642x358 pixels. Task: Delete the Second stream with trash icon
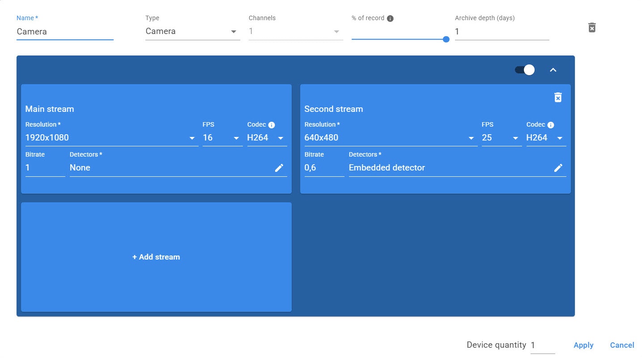557,98
